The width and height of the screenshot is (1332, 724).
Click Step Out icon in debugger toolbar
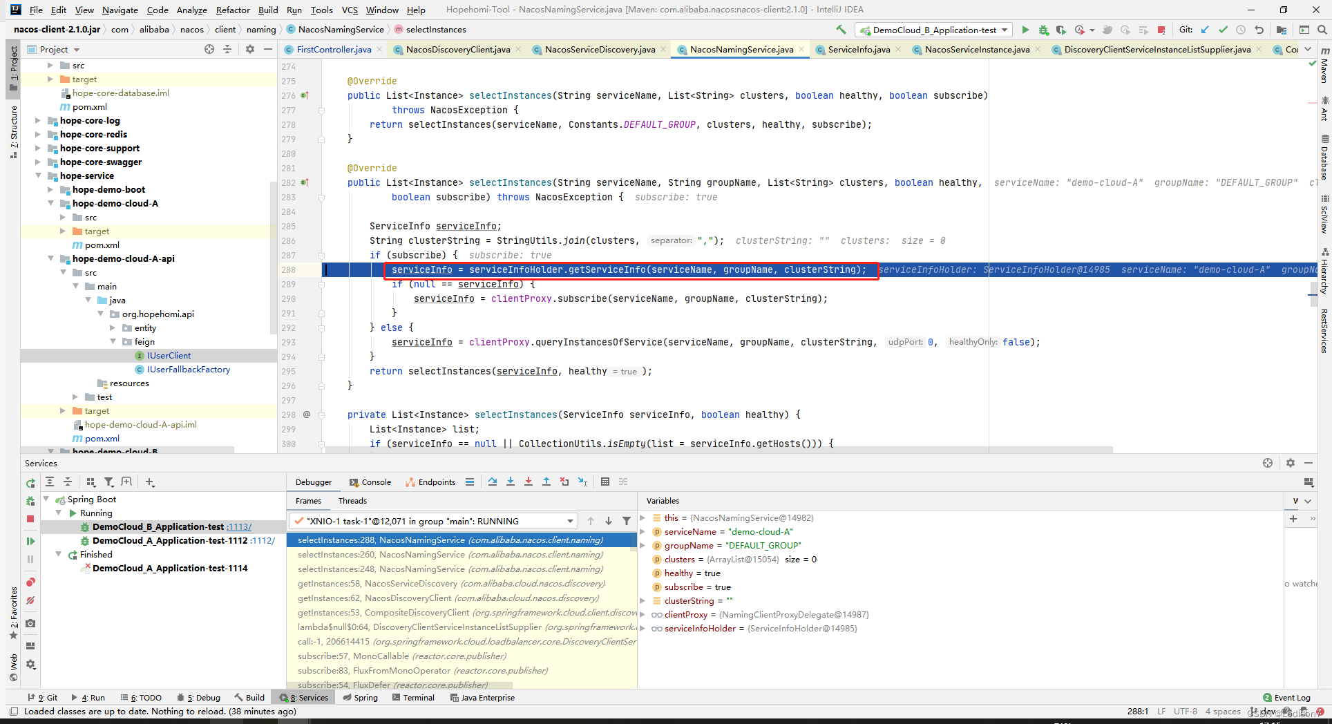coord(546,482)
